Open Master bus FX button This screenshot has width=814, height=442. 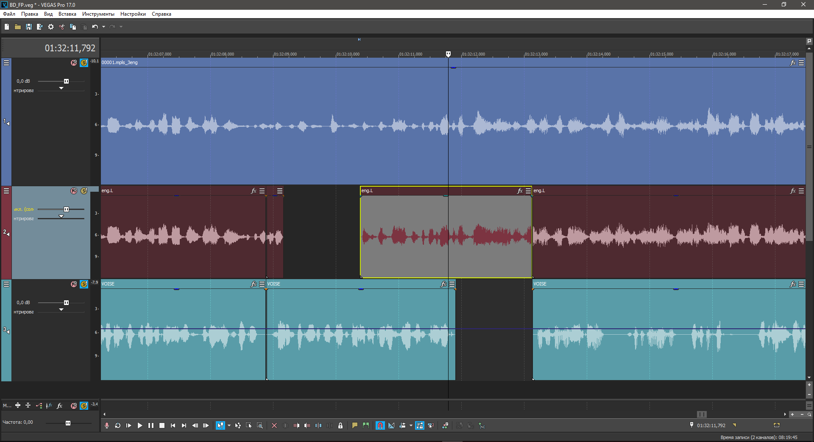(60, 406)
